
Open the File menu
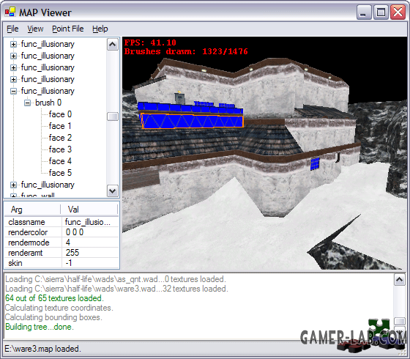[12, 29]
